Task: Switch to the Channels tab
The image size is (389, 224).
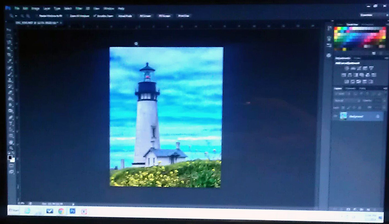Action: point(351,88)
